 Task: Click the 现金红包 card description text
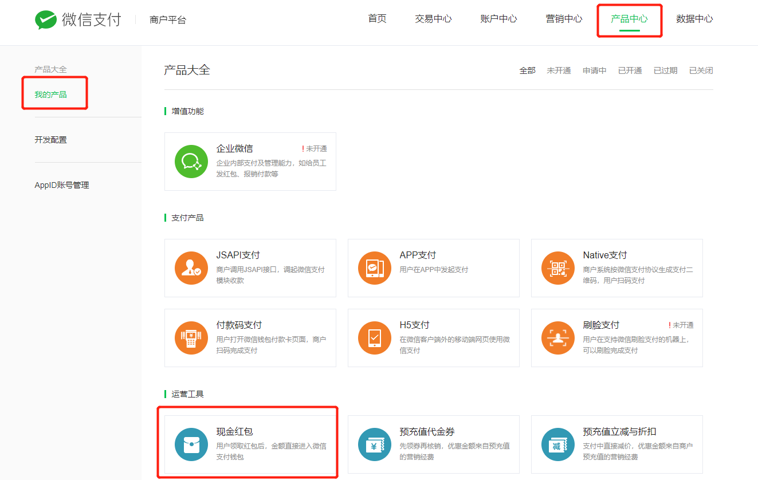tap(271, 451)
